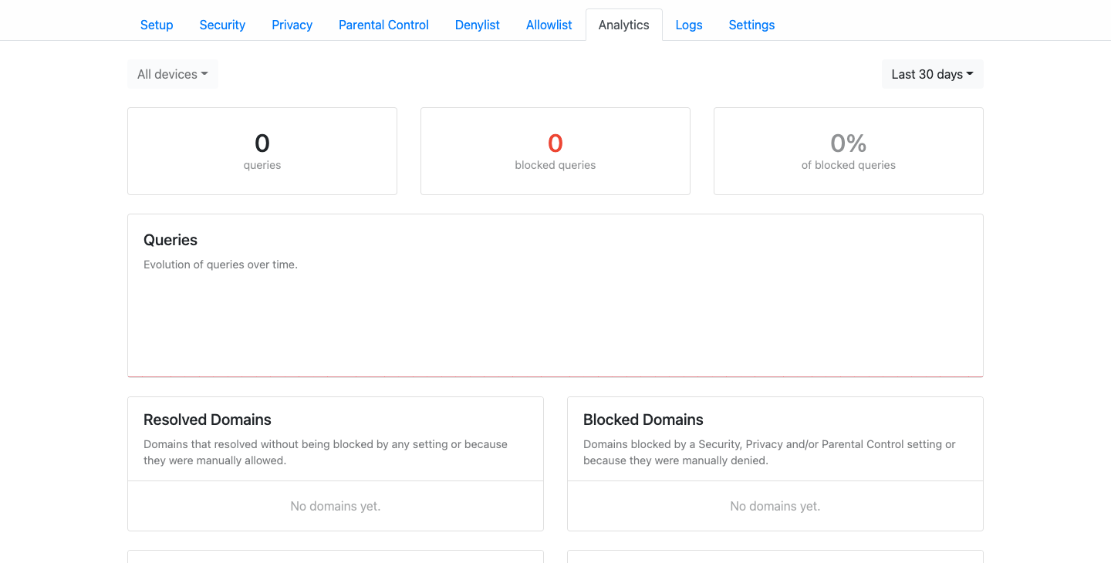Click the red baseline of the Queries chart

[x=555, y=376]
